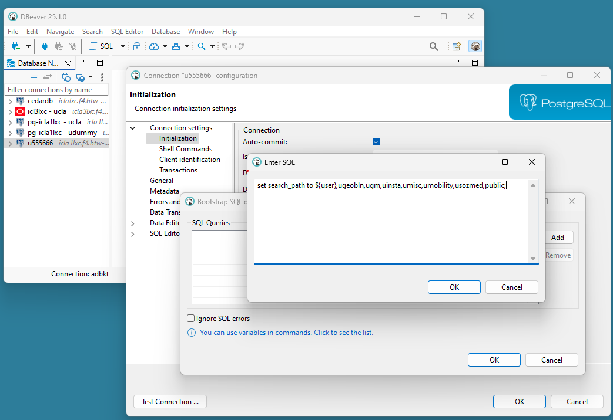The image size is (613, 420).
Task: Click Cancel in the Enter SQL dialog
Action: [512, 287]
